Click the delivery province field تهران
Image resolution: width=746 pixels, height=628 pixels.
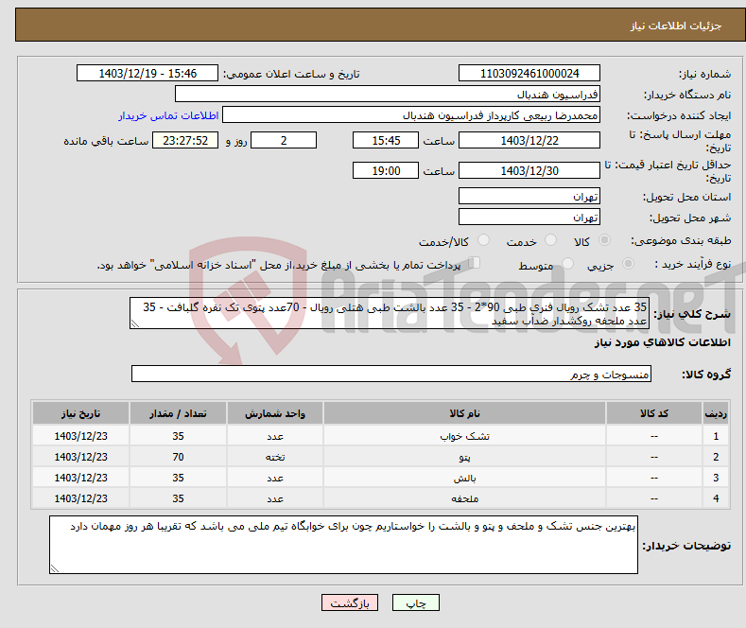tap(529, 196)
